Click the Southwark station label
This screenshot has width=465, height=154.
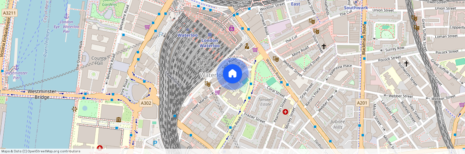(x=356, y=8)
